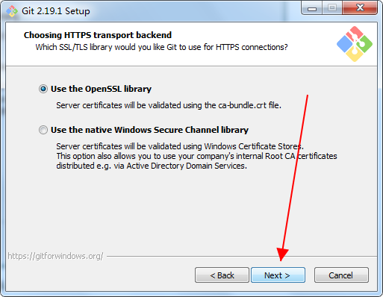Click the Windows Certificate Stores description
This screenshot has width=383, height=297.
click(180, 146)
